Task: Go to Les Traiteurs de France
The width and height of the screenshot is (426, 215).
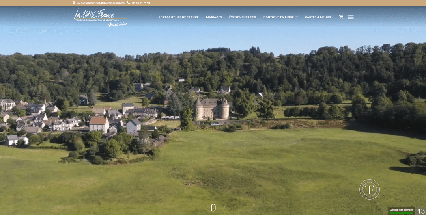Action: tap(179, 17)
